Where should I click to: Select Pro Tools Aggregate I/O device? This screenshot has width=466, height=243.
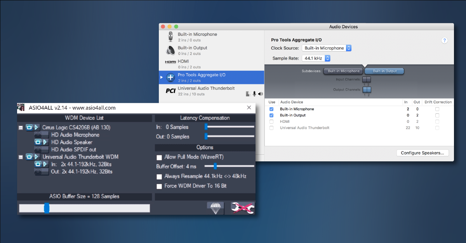[x=212, y=77]
